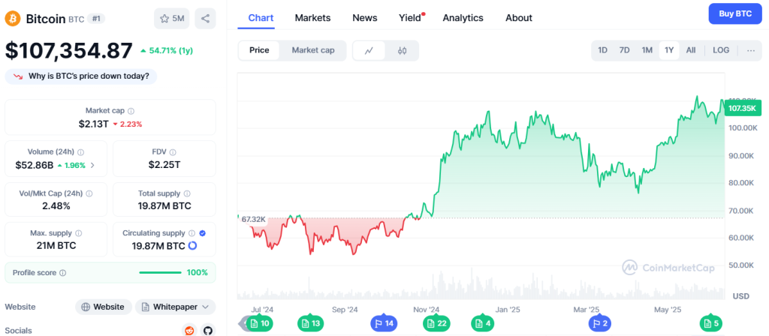The width and height of the screenshot is (769, 336).
Task: Click the circulating supply verified badge
Action: pyautogui.click(x=203, y=233)
